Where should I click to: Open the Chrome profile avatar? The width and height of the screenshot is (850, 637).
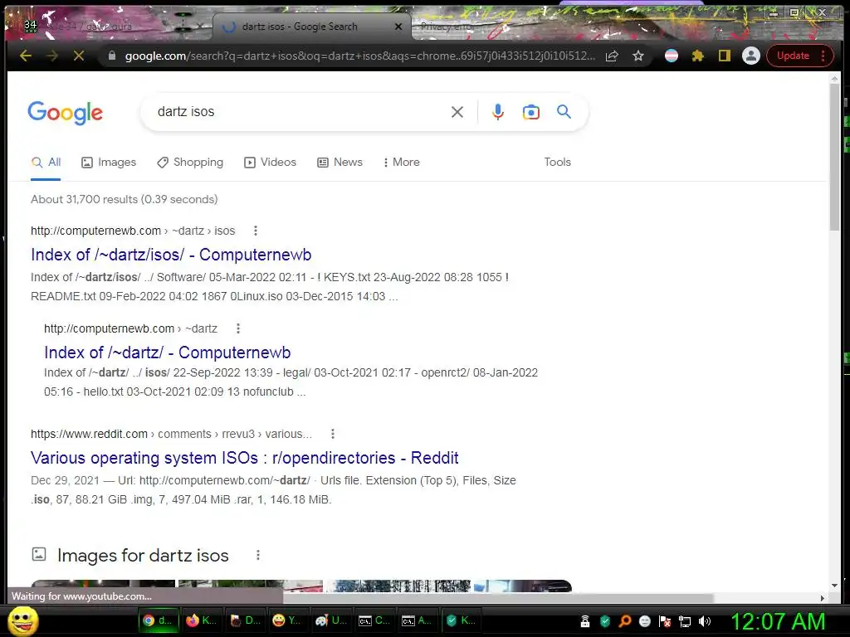click(750, 56)
